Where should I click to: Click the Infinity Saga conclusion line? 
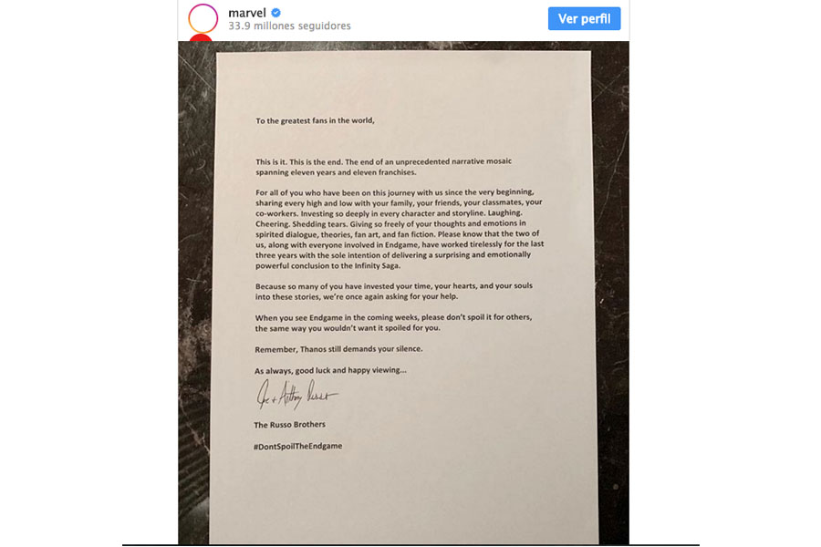tap(327, 266)
